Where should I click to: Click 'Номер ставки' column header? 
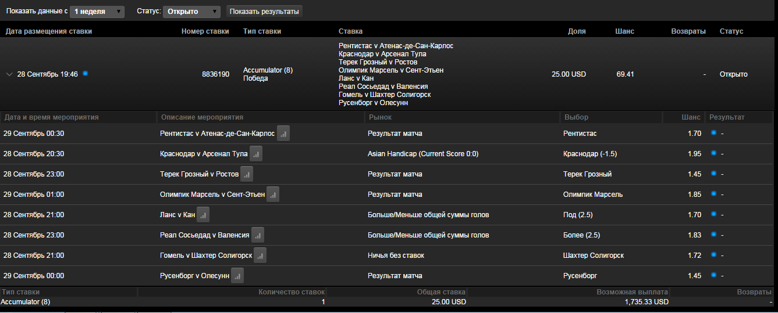pos(205,31)
